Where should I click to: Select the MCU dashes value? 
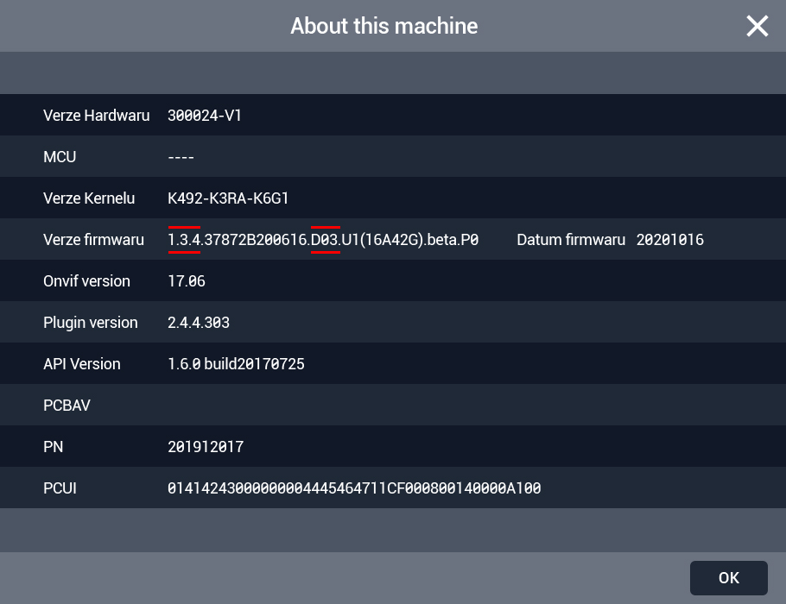(x=181, y=157)
